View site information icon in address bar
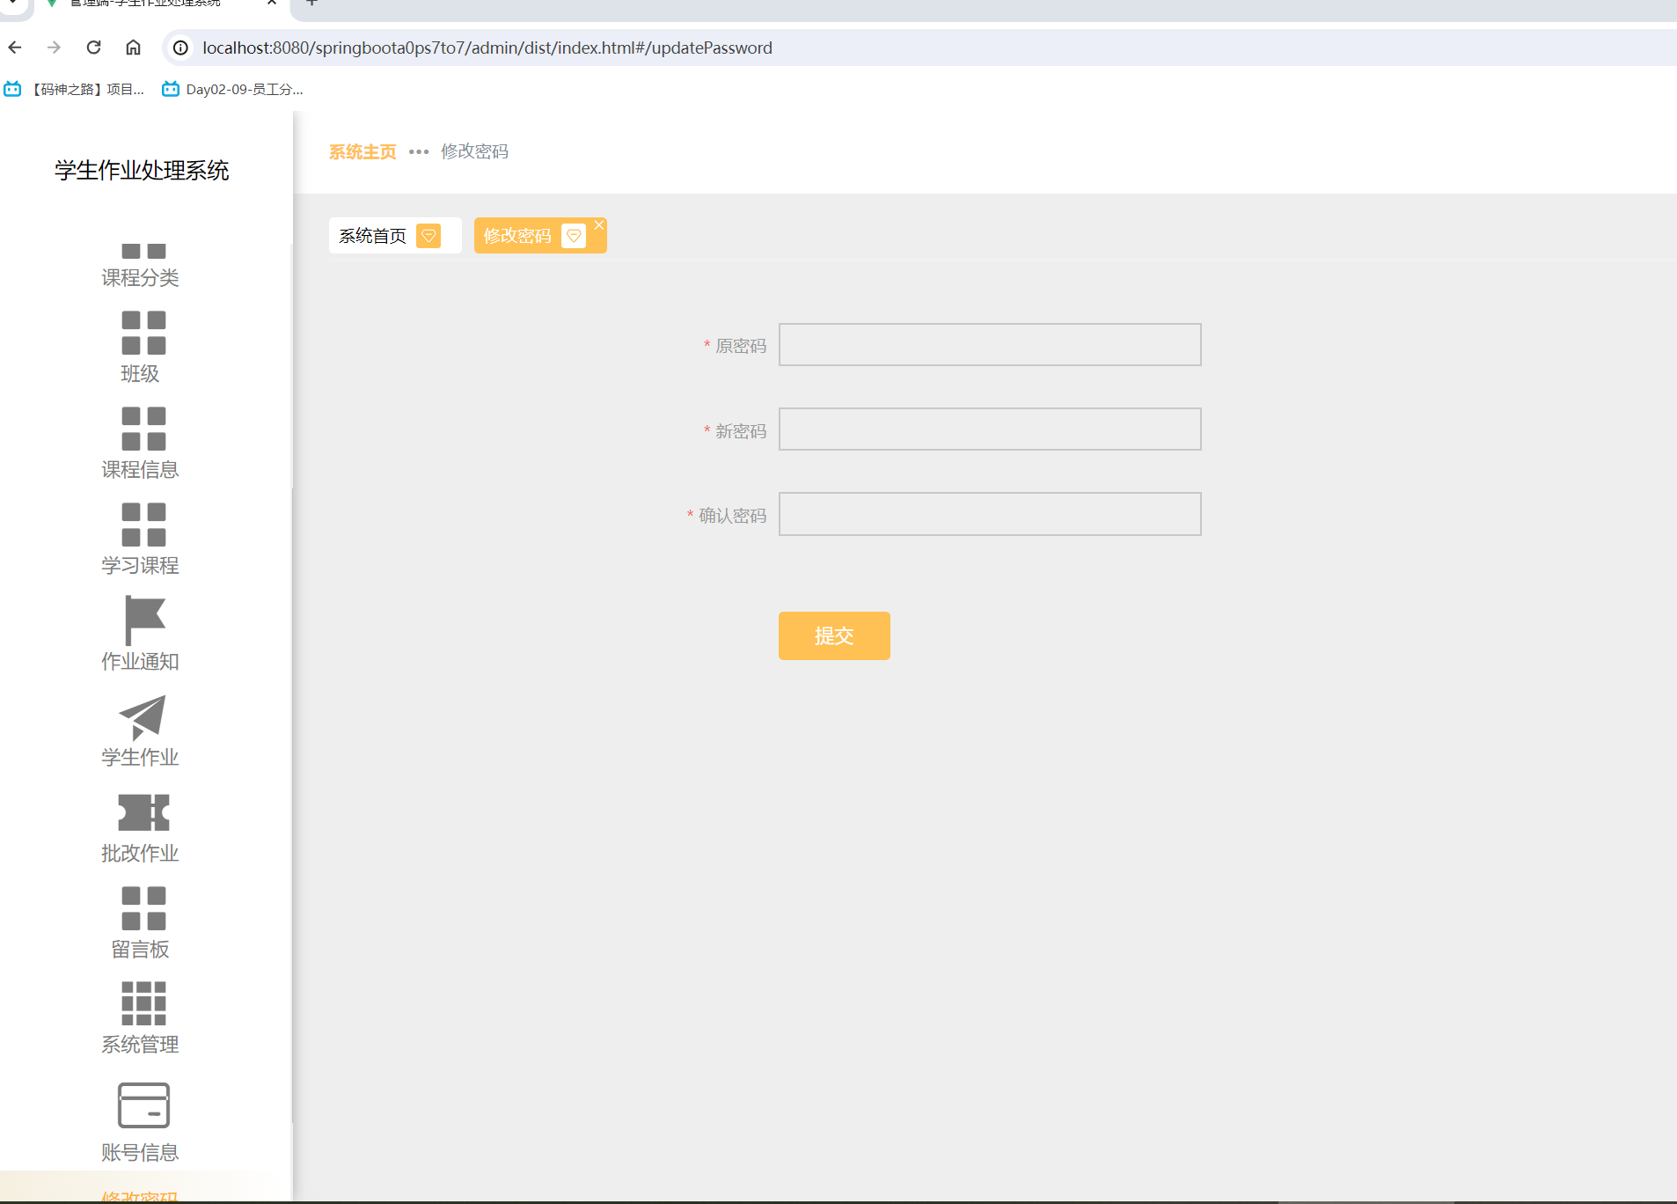The height and width of the screenshot is (1204, 1677). (180, 48)
